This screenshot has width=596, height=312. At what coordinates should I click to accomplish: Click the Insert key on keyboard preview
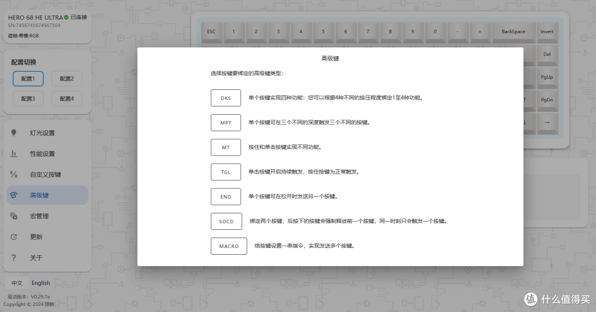[547, 32]
